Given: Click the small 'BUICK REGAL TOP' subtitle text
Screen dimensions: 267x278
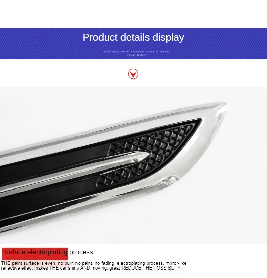Looking at the screenshot, I should 137,52.
